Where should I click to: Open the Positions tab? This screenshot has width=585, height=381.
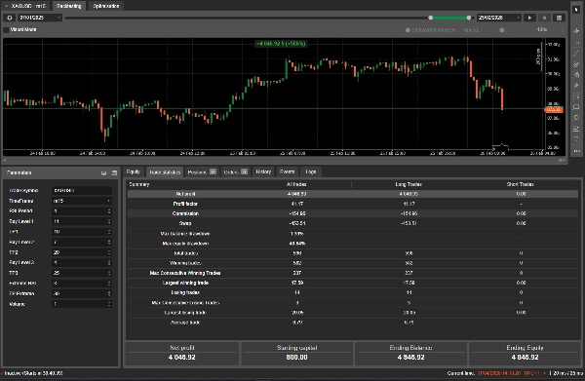coord(202,171)
